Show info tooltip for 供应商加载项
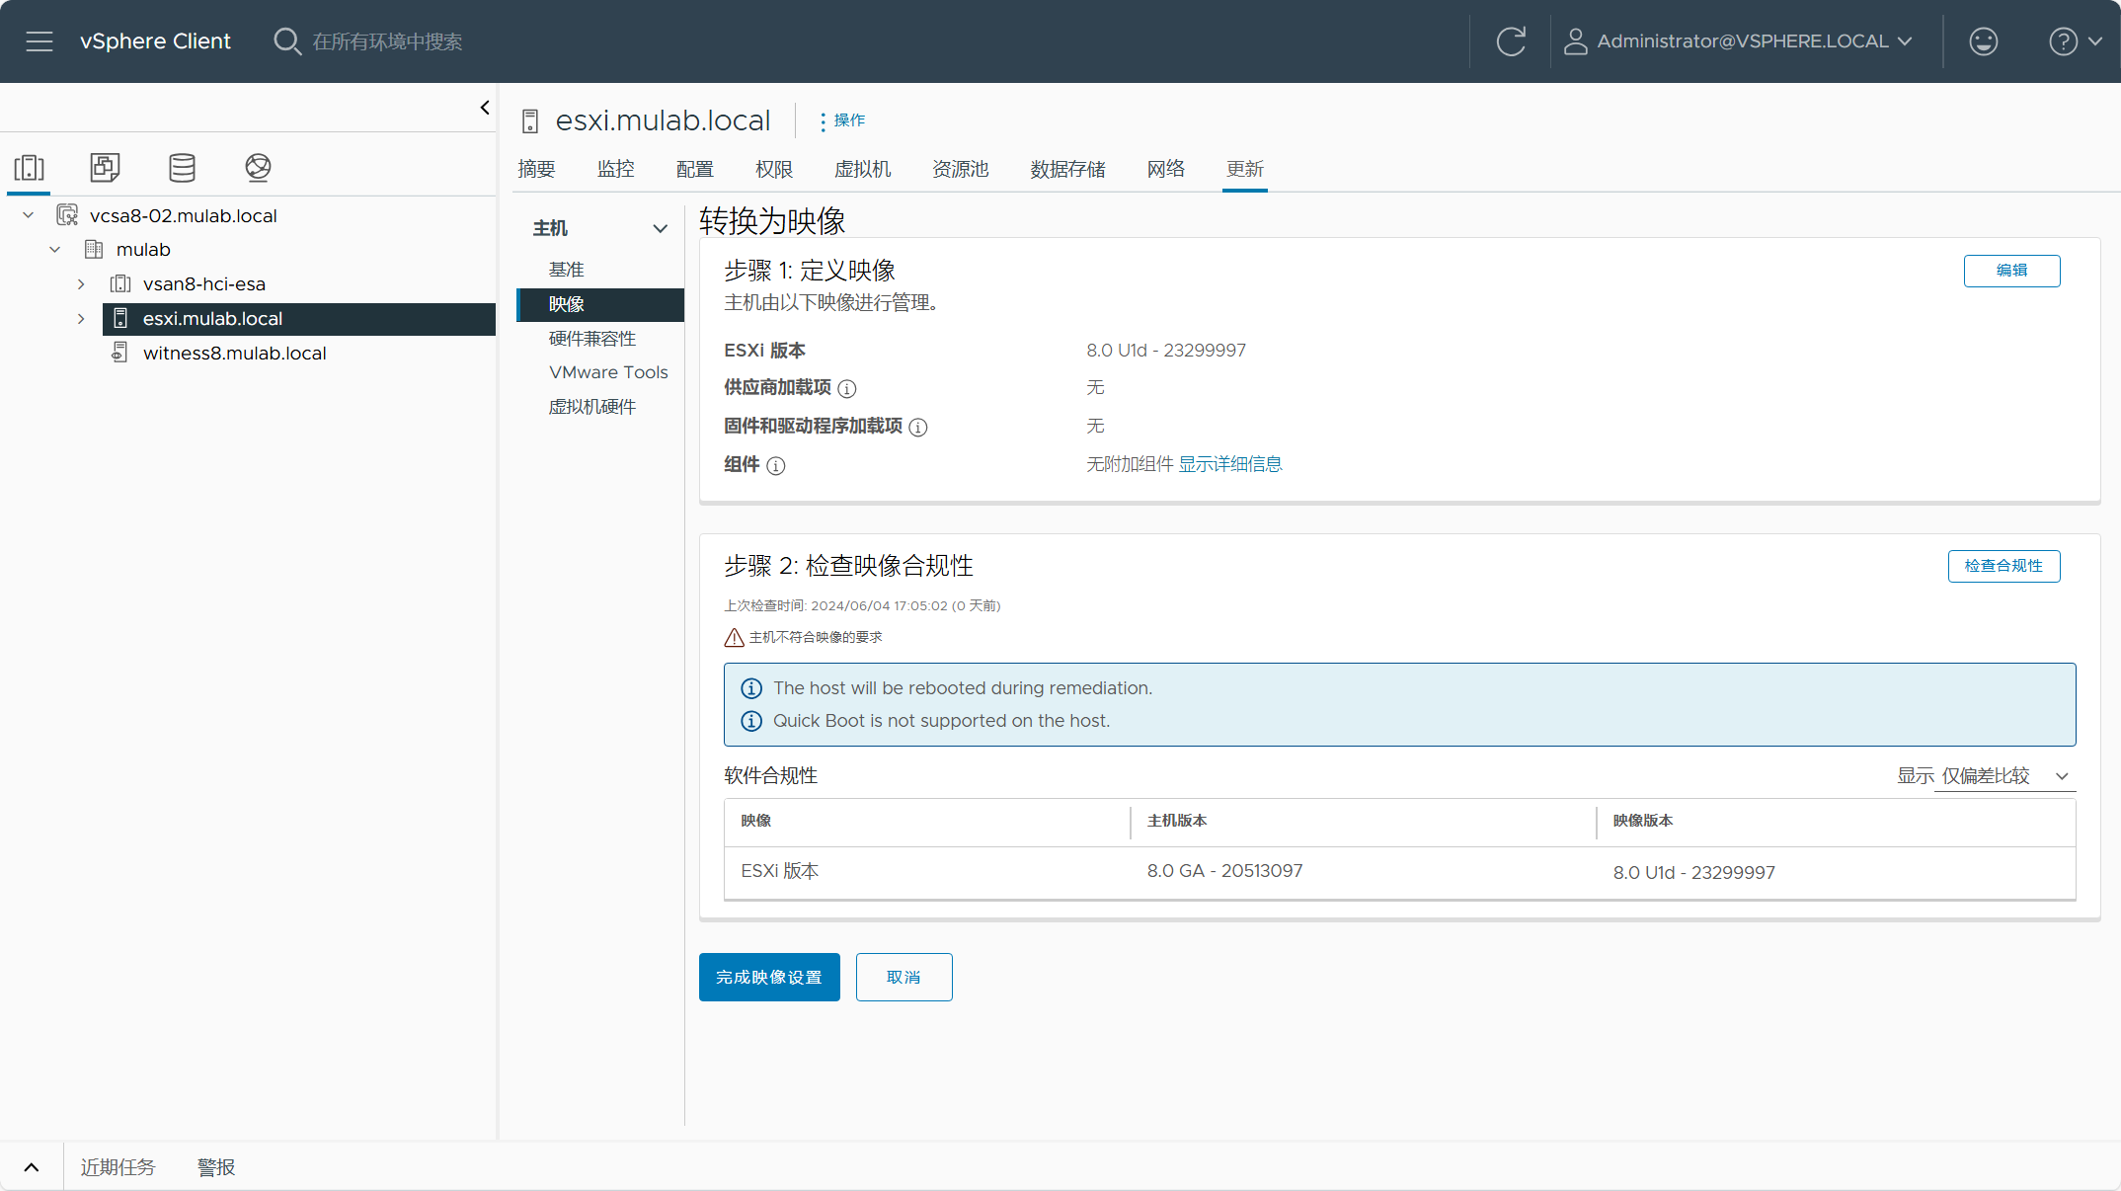The height and width of the screenshot is (1191, 2121). (x=847, y=389)
